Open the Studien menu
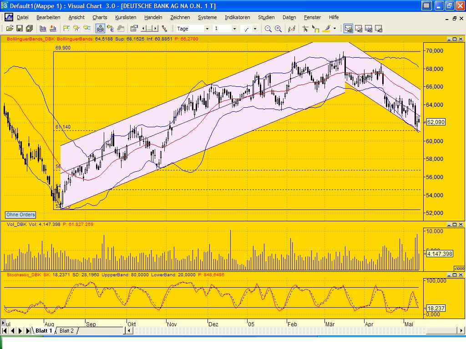This screenshot has height=349, width=466. (266, 17)
